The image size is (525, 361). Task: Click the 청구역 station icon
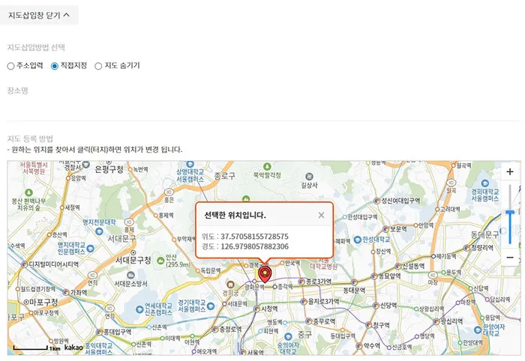[x=368, y=325]
